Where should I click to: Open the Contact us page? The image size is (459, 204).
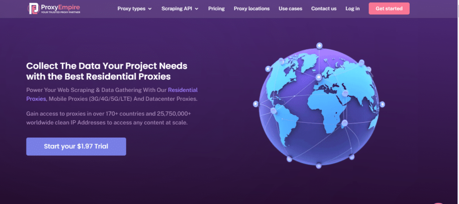[x=324, y=9]
